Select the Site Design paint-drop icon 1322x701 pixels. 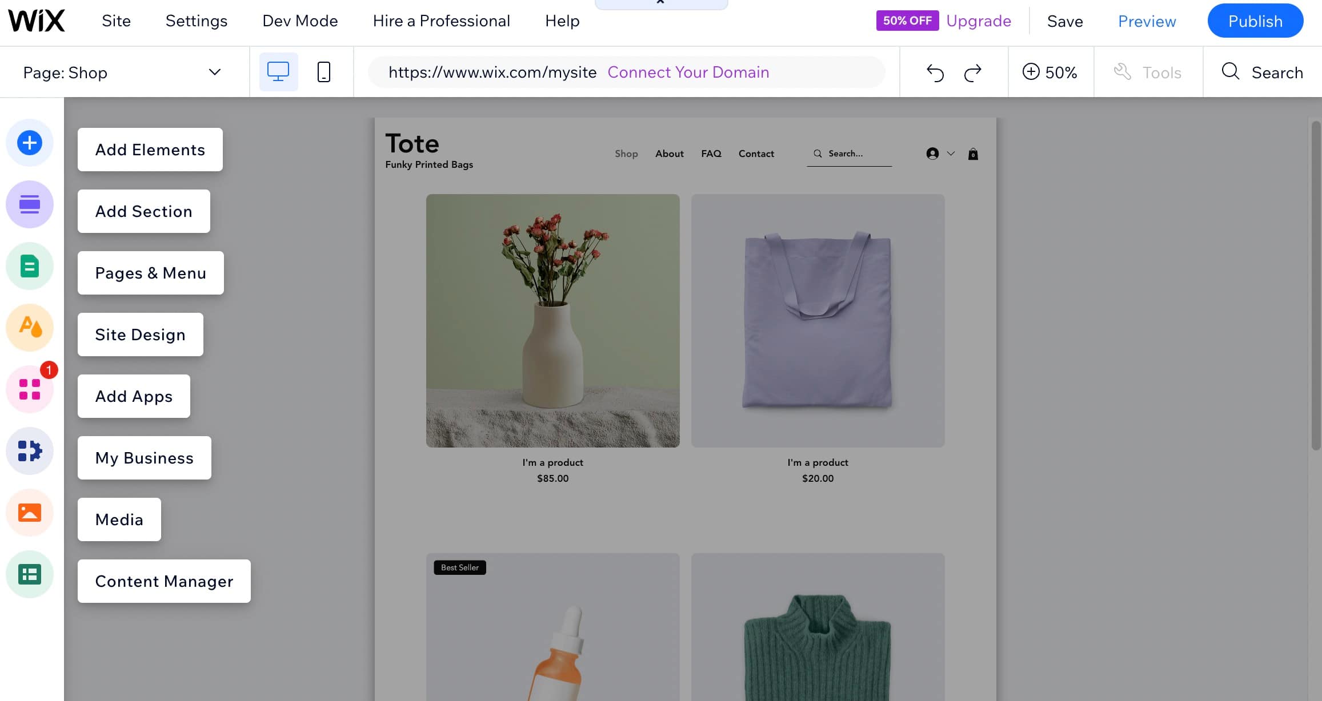click(x=29, y=327)
